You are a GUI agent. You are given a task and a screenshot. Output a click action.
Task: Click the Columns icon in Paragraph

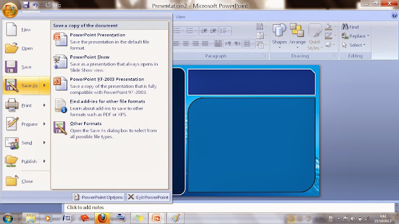click(247, 44)
